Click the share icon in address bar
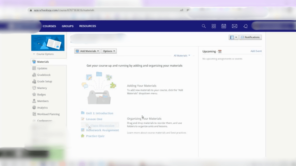Viewport: 296px width, 166px height. pos(182,10)
